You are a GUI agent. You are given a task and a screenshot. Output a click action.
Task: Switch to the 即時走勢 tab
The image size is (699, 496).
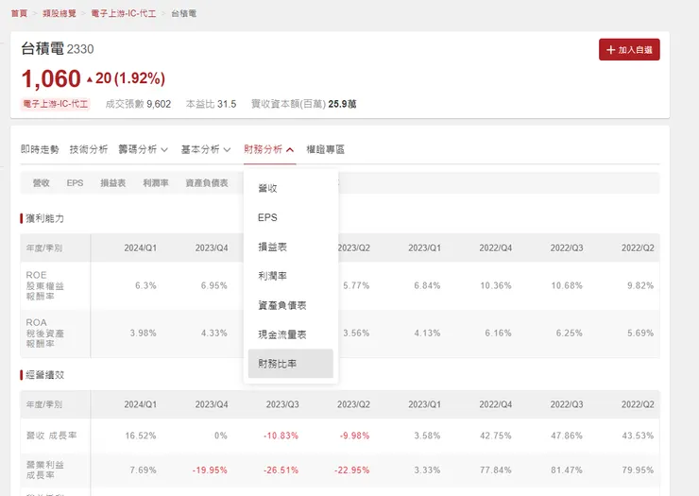(x=40, y=149)
